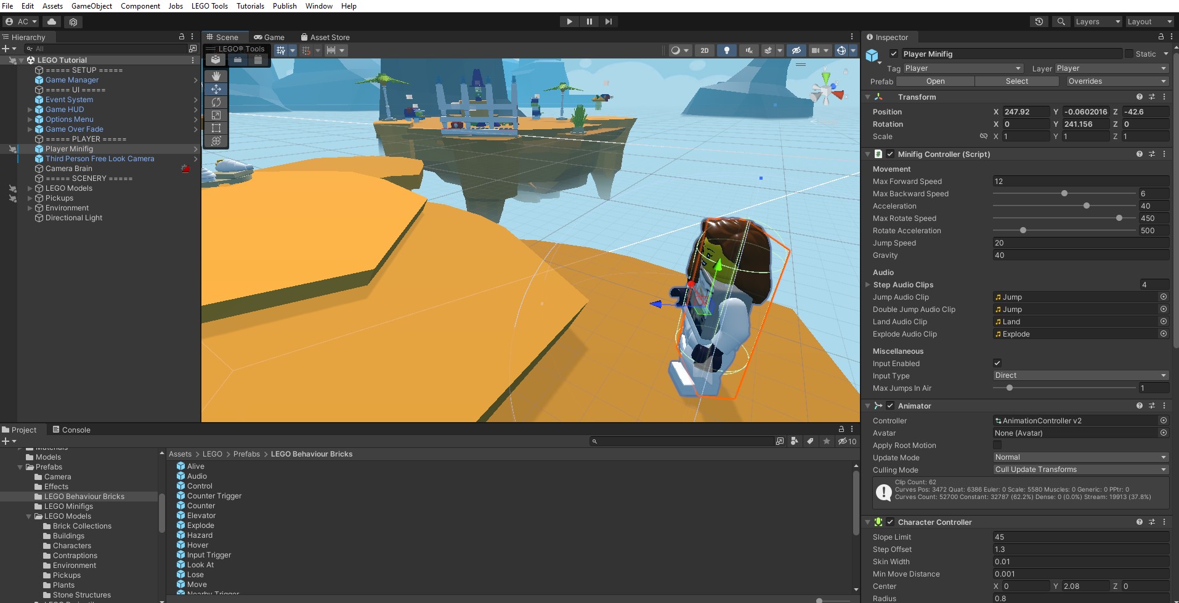Image resolution: width=1179 pixels, height=603 pixels.
Task: Select the Rotate tool in Scene toolbar
Action: pos(216,102)
